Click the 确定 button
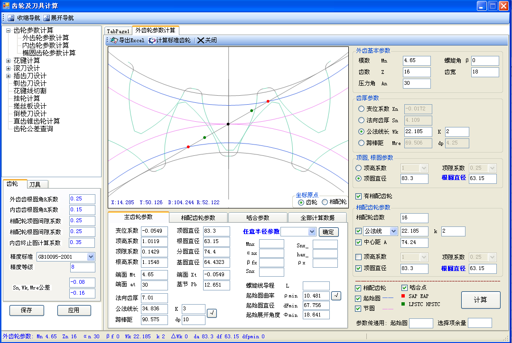The image size is (512, 343). point(328,232)
